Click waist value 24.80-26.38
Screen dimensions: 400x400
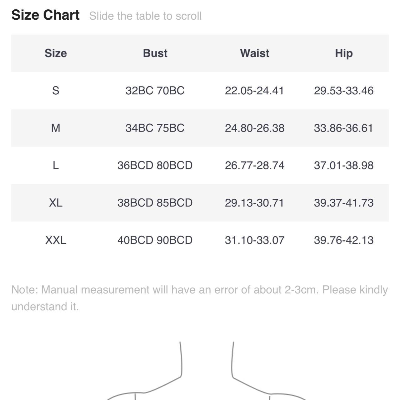click(x=254, y=128)
